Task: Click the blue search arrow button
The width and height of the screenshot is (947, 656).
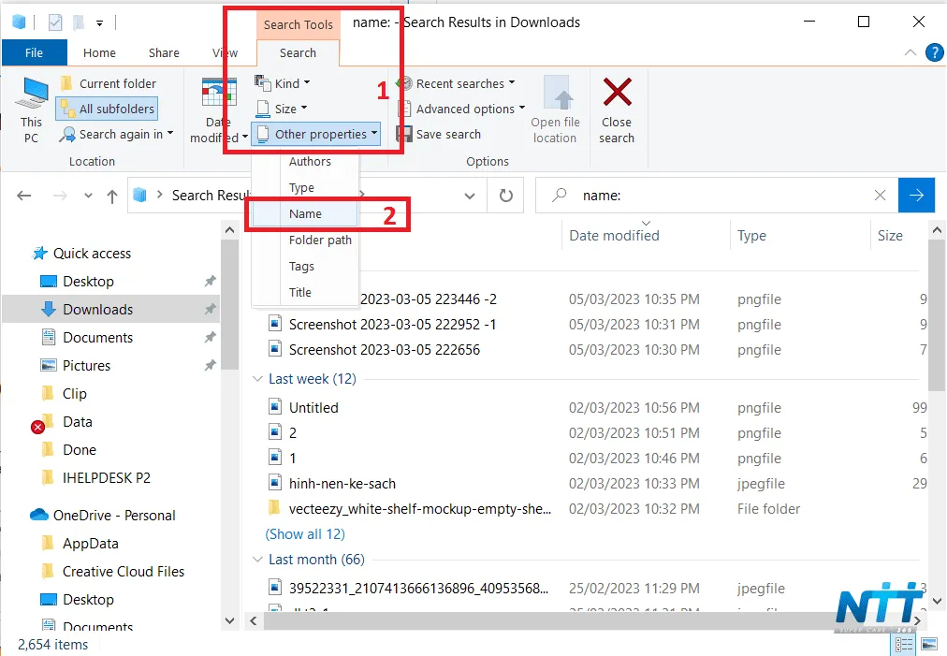Action: (x=916, y=196)
